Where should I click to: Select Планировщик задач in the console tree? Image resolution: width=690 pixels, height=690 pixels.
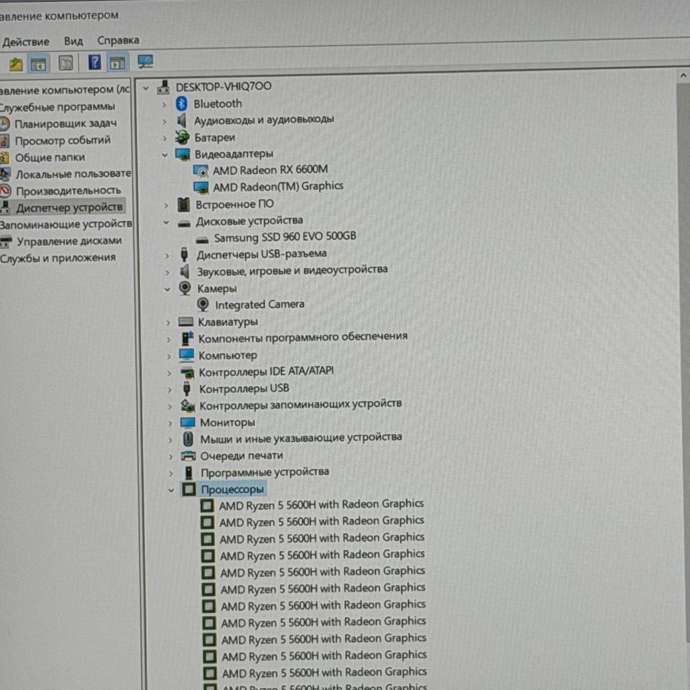65,124
